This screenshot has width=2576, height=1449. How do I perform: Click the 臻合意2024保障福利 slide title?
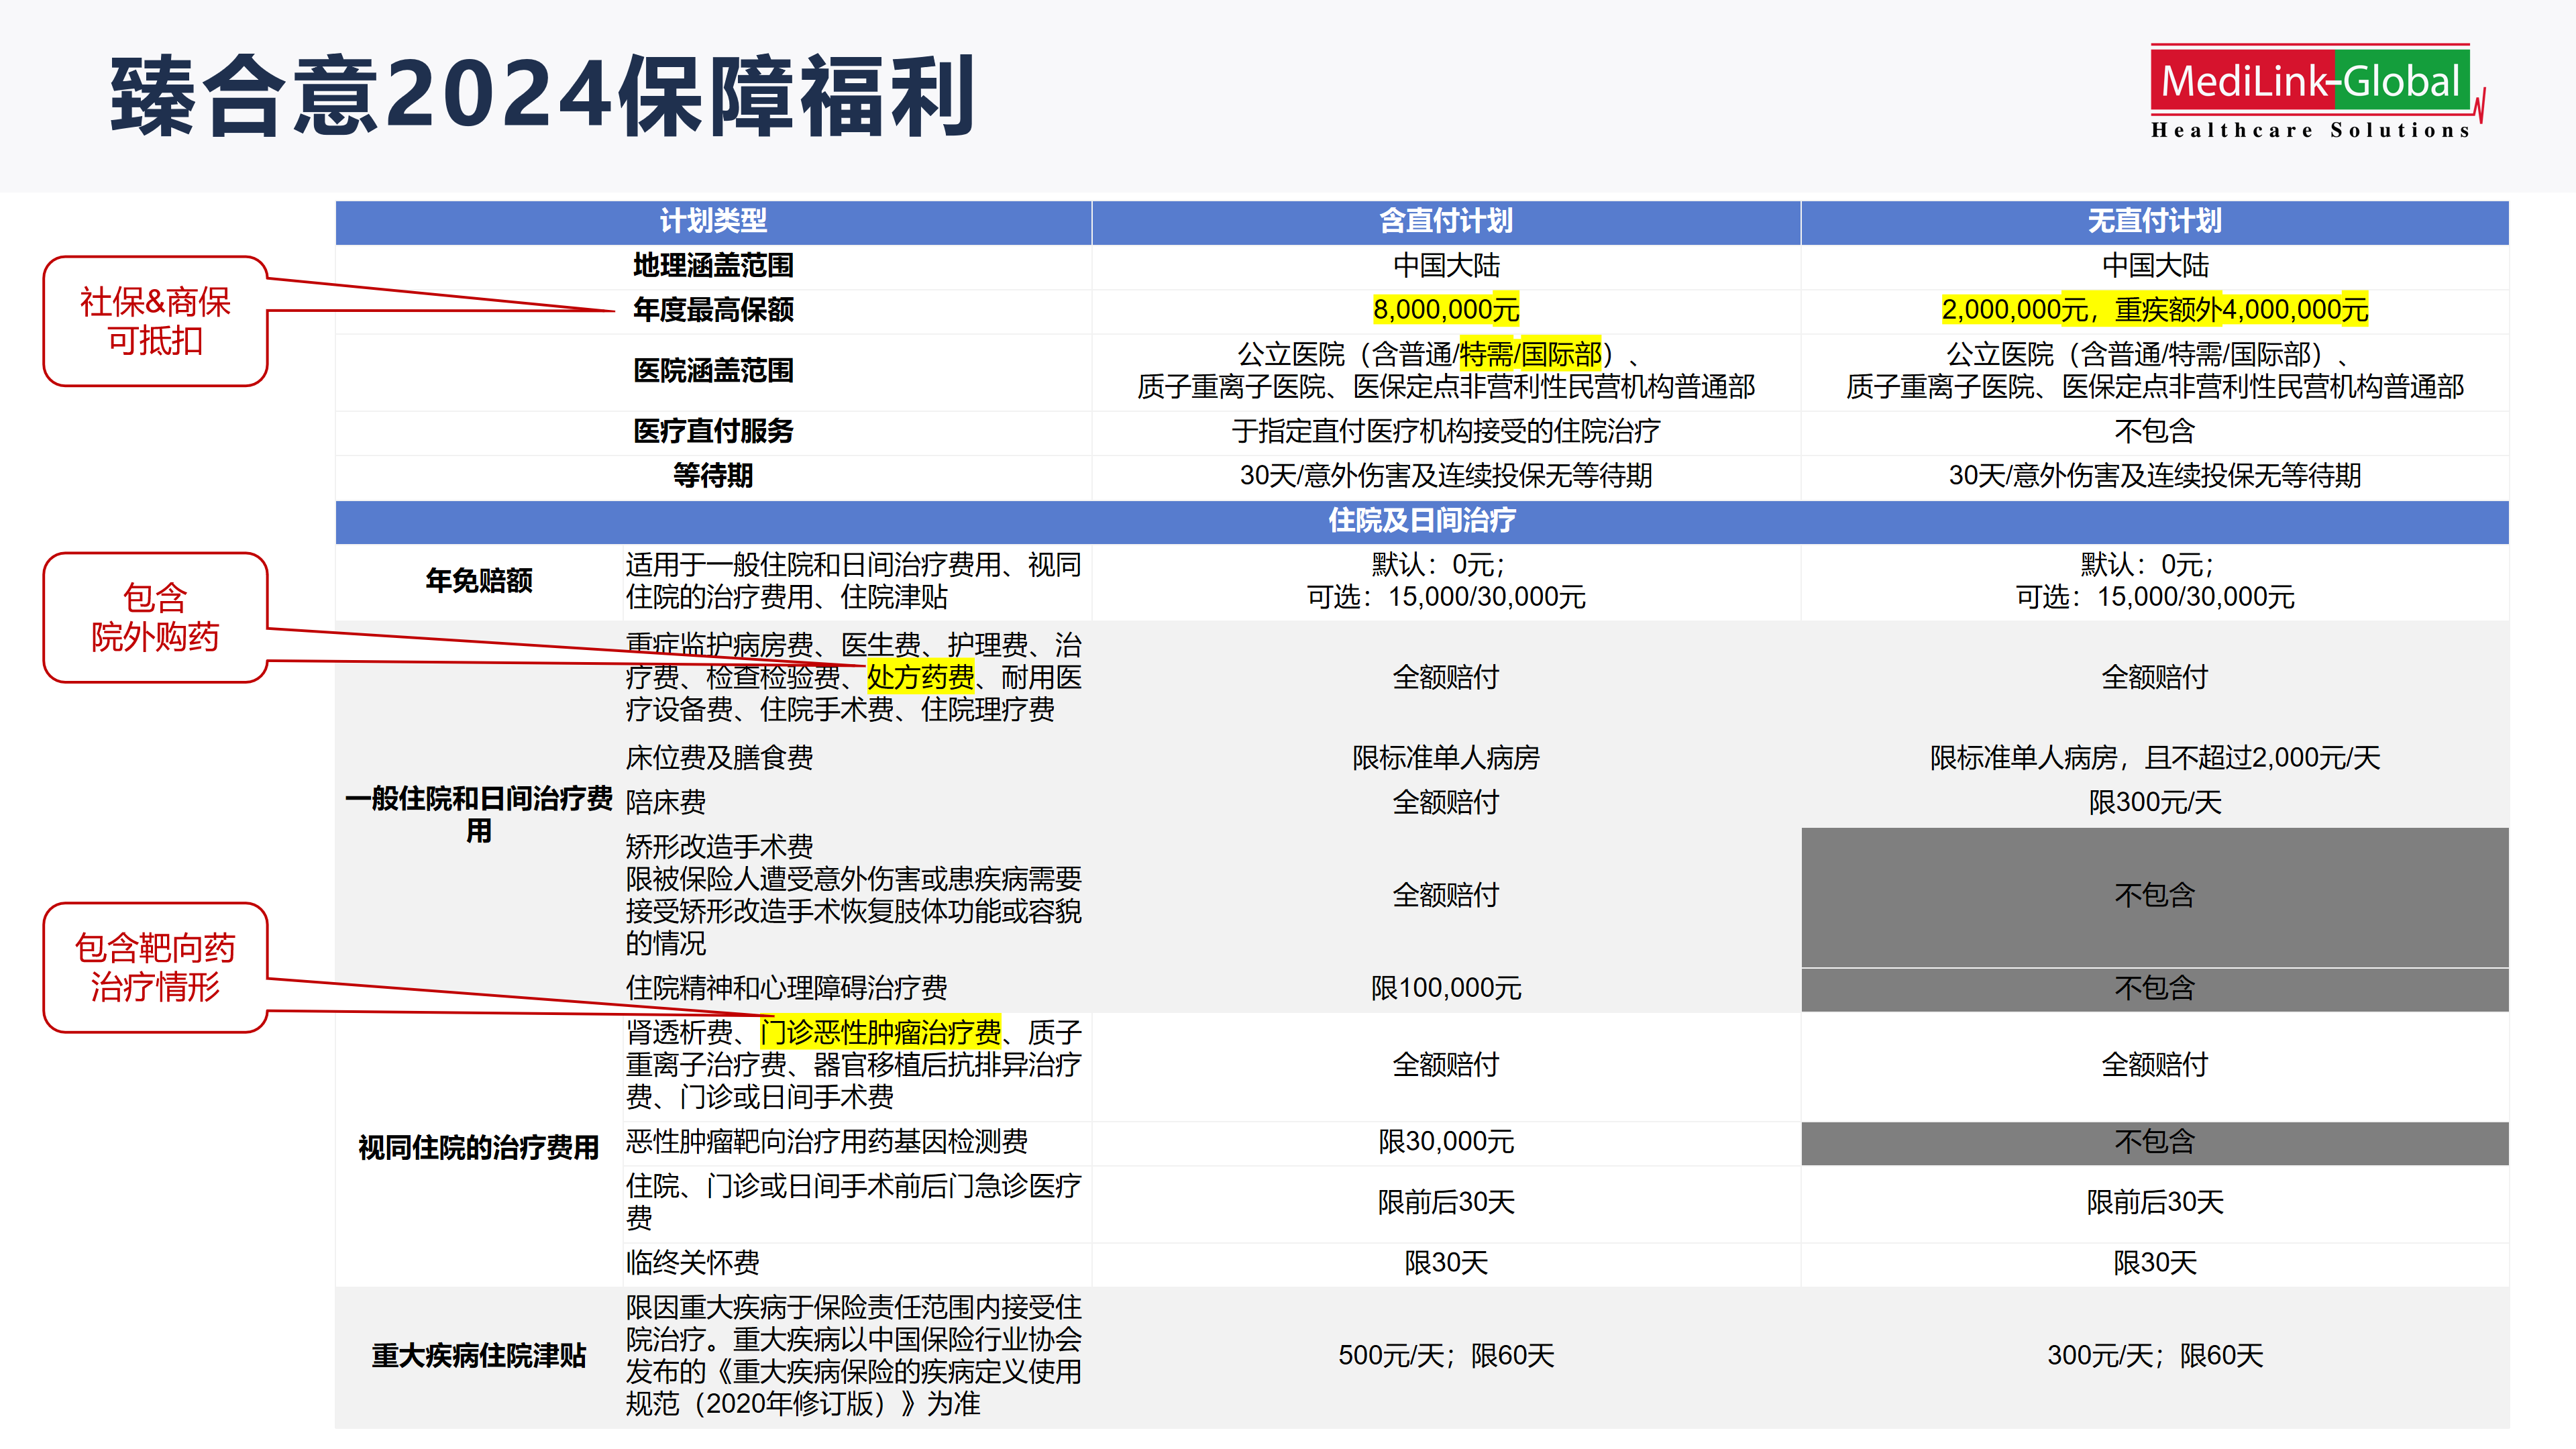(542, 97)
